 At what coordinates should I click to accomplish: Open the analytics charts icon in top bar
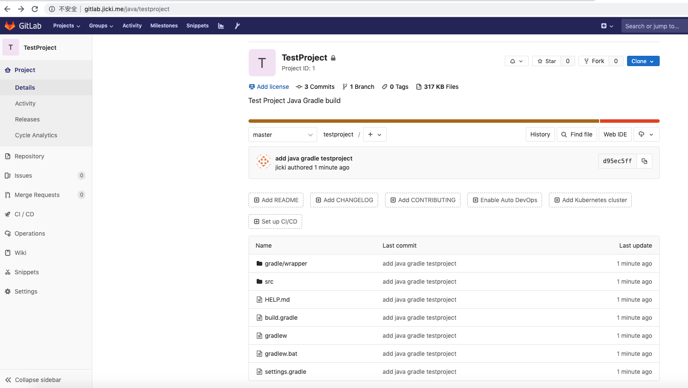pyautogui.click(x=221, y=26)
